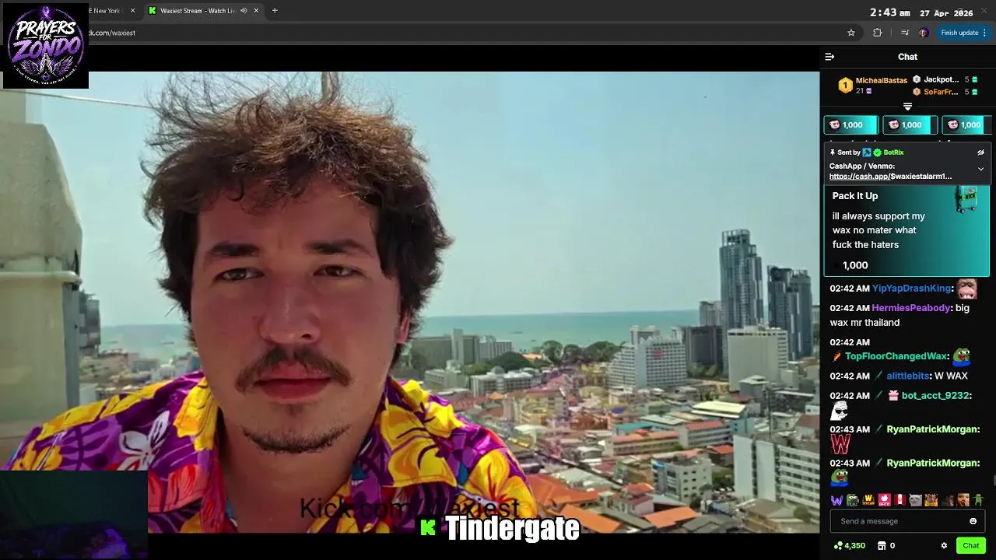Hide the pinned message with eye icon
996x560 pixels.
pos(980,152)
